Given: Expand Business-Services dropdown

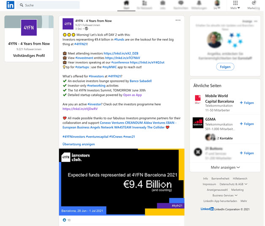Looking at the screenshot, I should click(x=225, y=196).
